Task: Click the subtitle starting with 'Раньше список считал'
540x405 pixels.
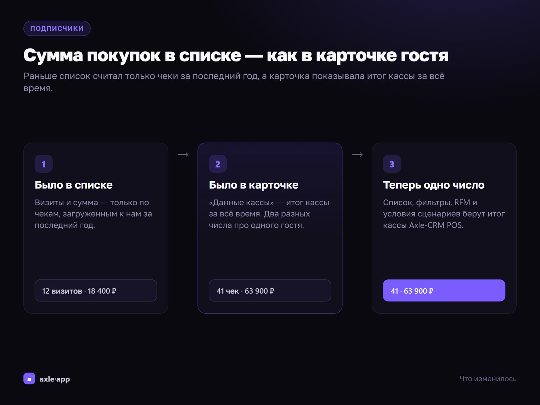Action: [x=234, y=82]
